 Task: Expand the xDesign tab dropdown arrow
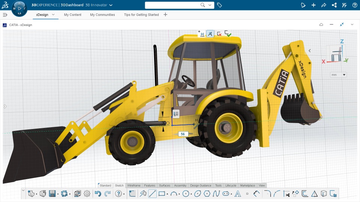pos(53,15)
